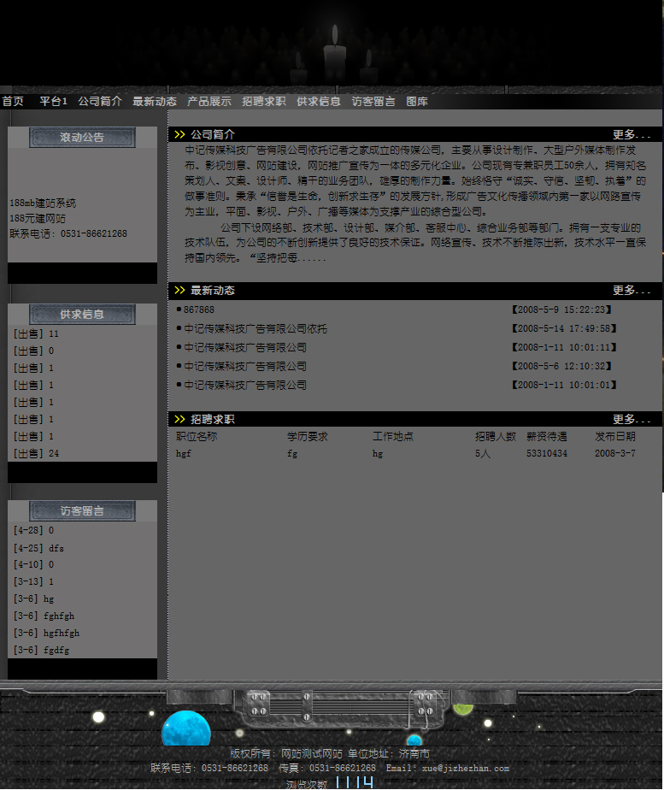Click the yellow arrows beside 最新动态 heading
Viewport: 664px width, 790px height.
coord(179,291)
